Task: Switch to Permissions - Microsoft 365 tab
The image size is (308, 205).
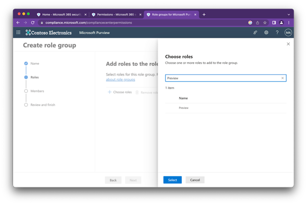Action: tap(116, 14)
